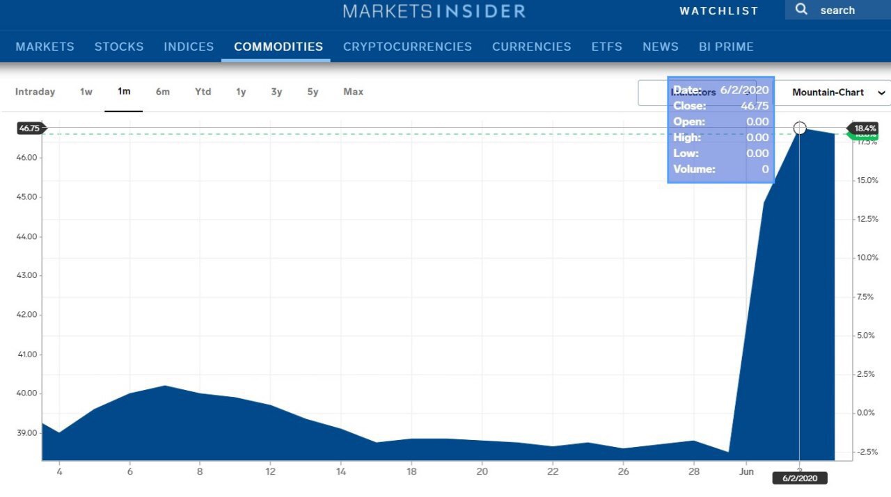Click the 18.4% percentage label
This screenshot has height=497, width=891.
[x=865, y=128]
